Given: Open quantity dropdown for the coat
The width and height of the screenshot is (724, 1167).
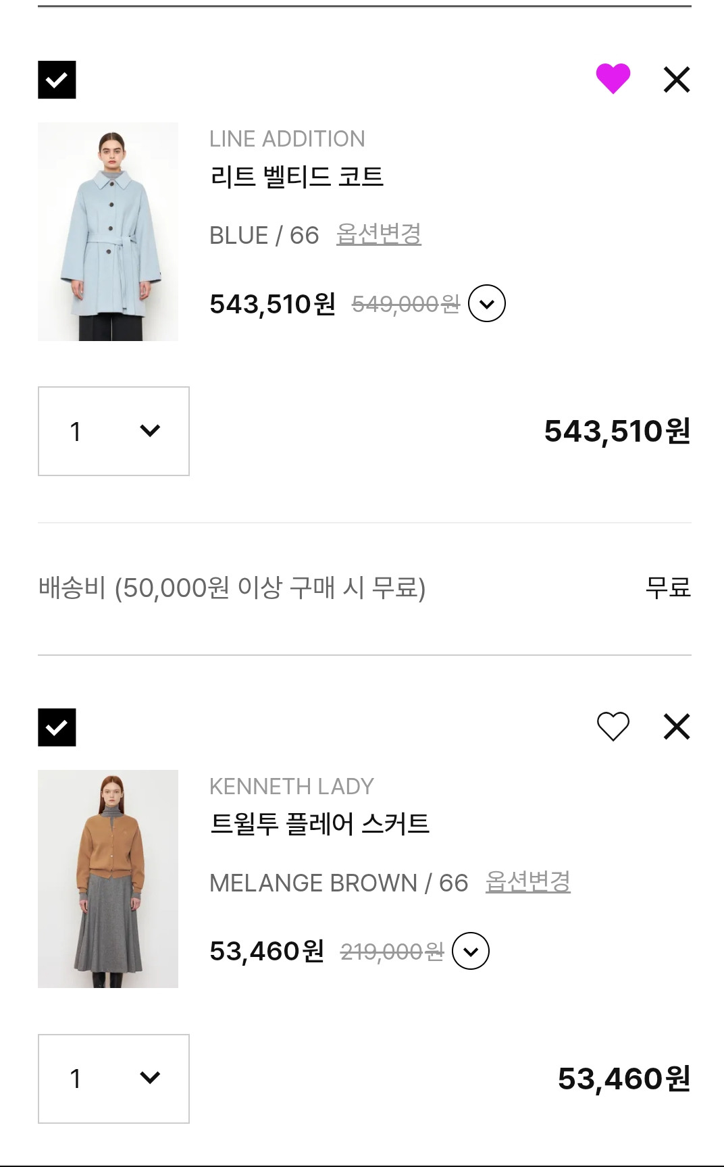Looking at the screenshot, I should [113, 431].
